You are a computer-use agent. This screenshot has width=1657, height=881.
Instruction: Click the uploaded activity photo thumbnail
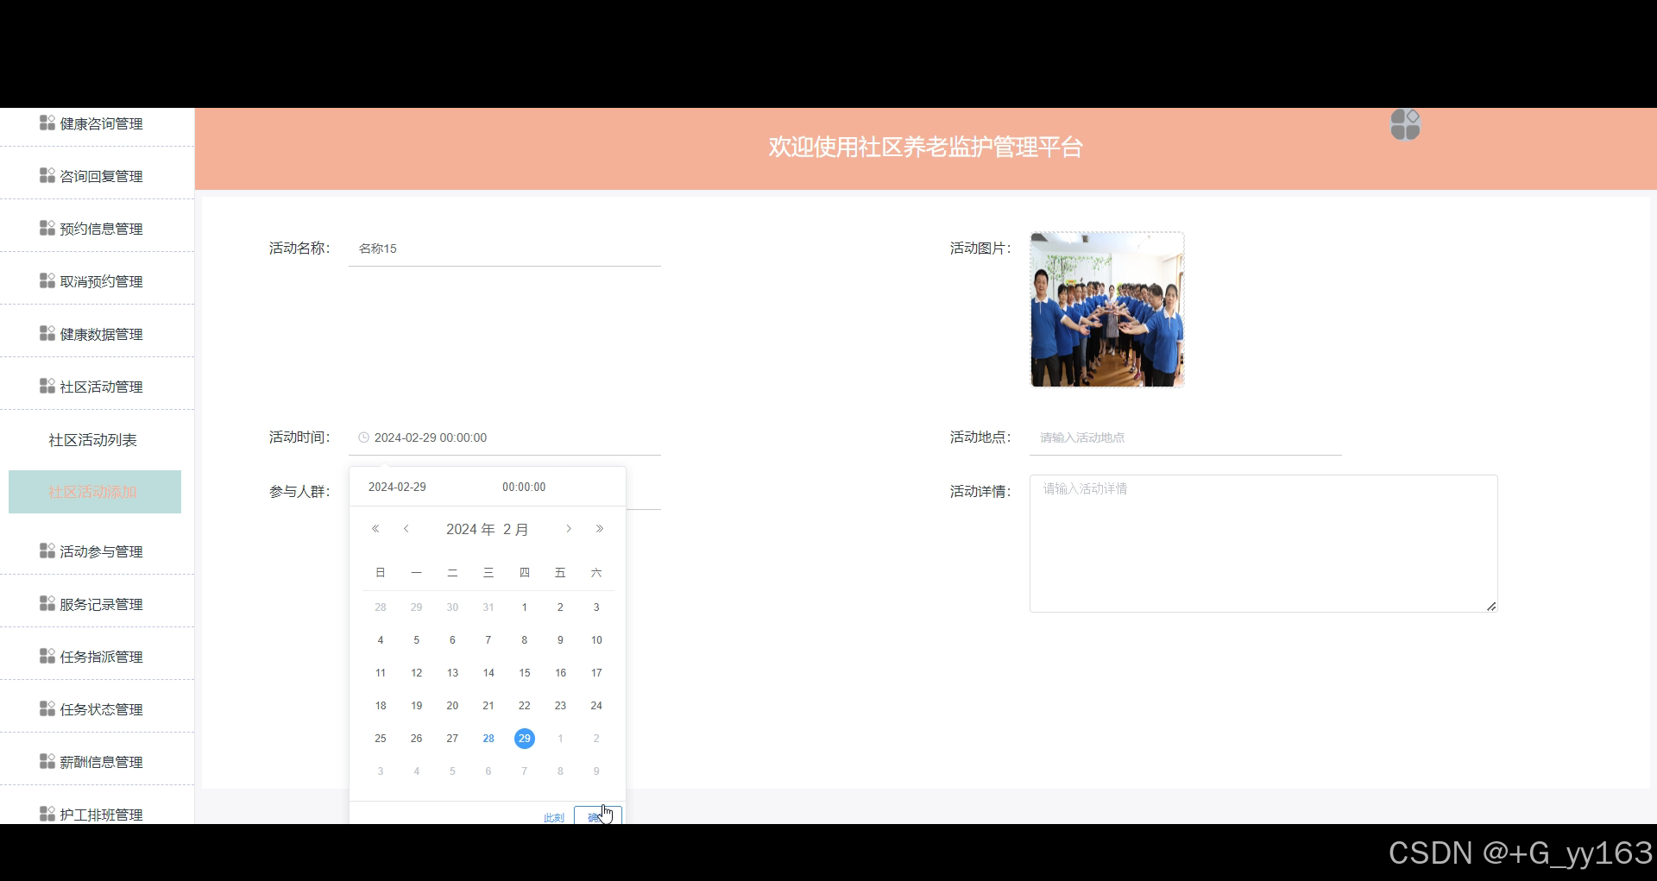tap(1107, 309)
